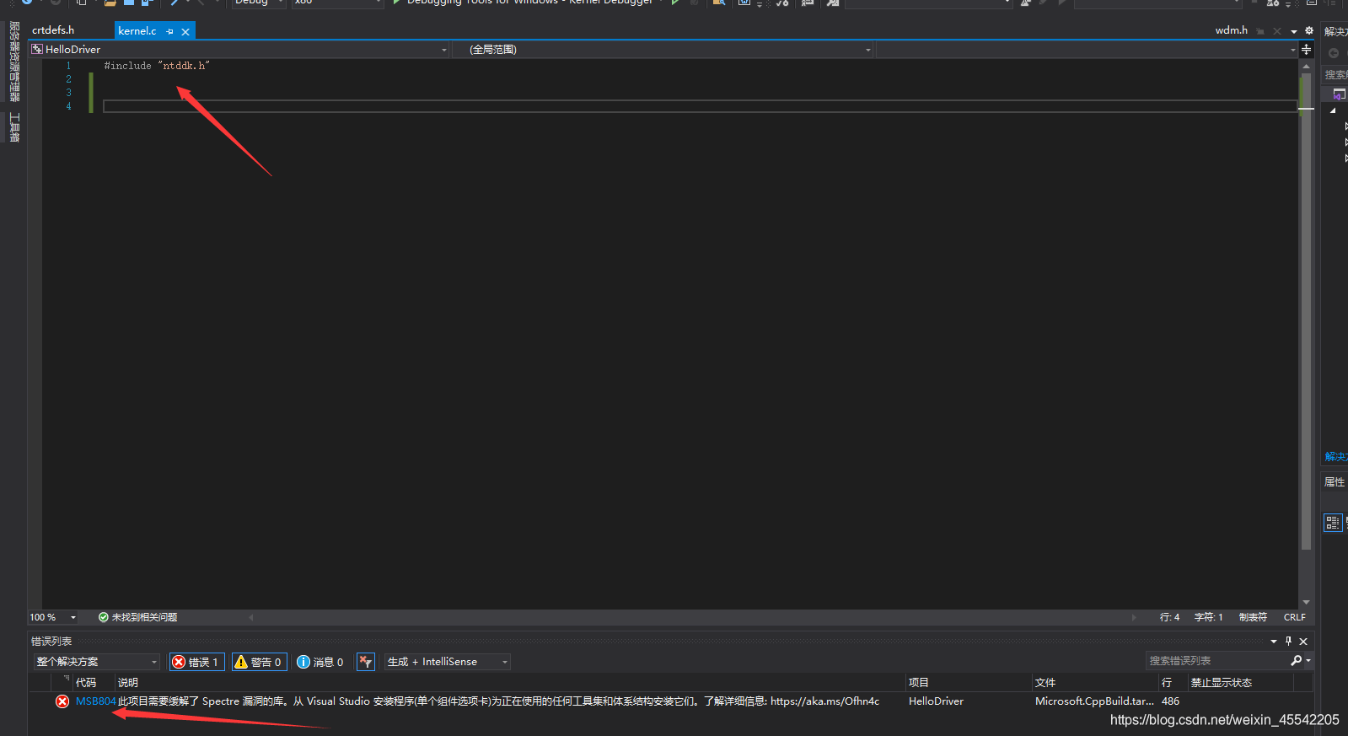
Task: Click the 搜索错误列表 search box
Action: tap(1217, 661)
